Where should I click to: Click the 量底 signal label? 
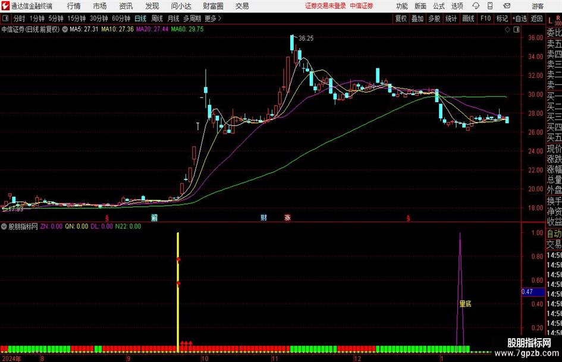[x=465, y=304]
